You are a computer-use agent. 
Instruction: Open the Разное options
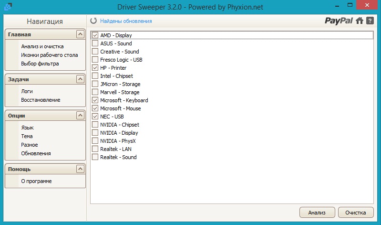30,145
